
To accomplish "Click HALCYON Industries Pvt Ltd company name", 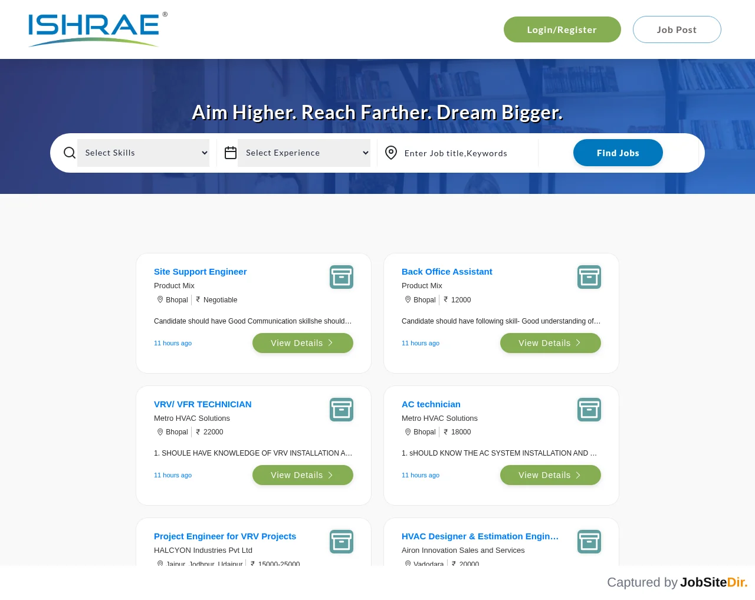I will pyautogui.click(x=203, y=550).
